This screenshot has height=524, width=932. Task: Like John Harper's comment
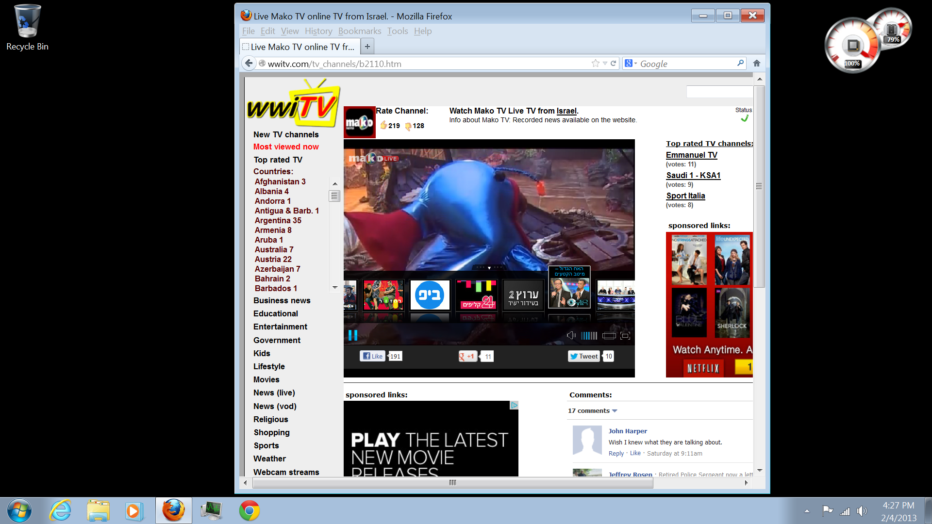click(x=635, y=453)
